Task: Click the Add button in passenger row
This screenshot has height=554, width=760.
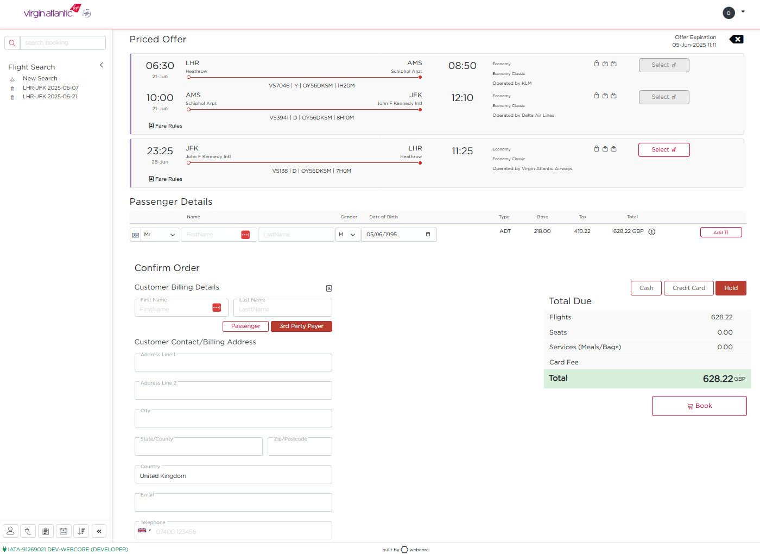Action: [721, 232]
